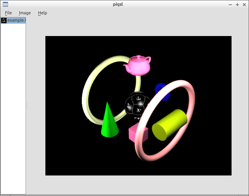Minimize the piqsl window
This screenshot has width=249, height=196.
tap(230, 5)
